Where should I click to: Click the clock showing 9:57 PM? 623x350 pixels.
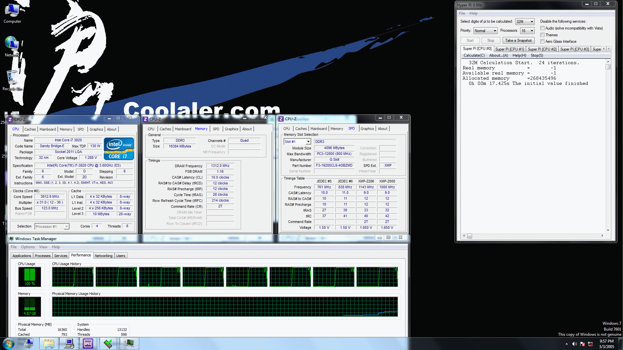[x=606, y=341]
